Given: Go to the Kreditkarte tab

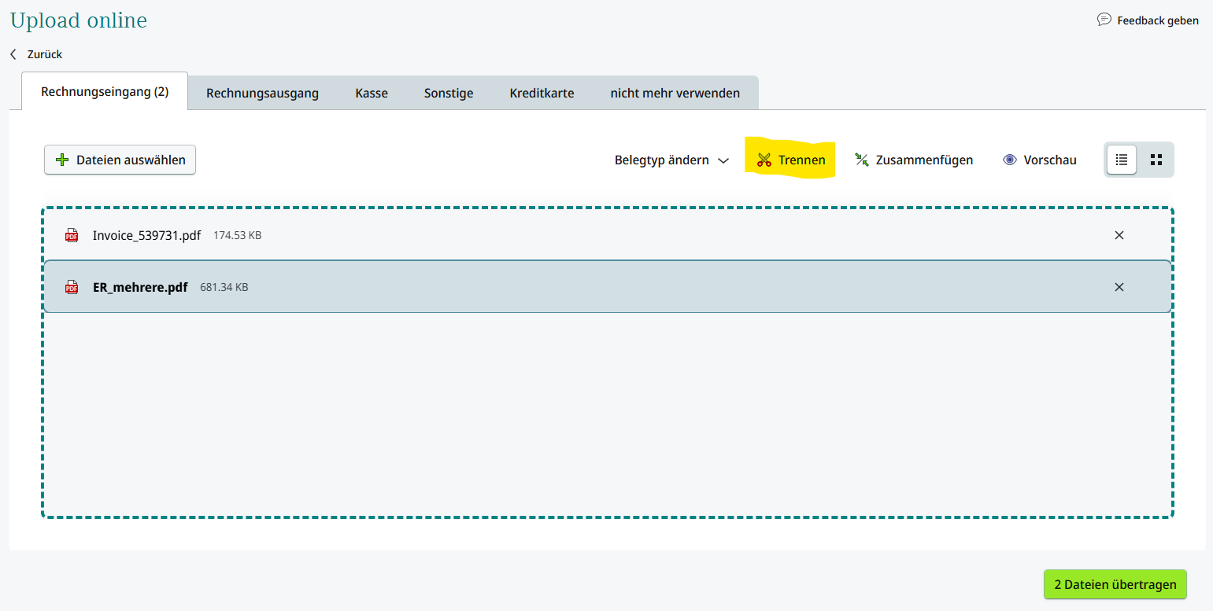Looking at the screenshot, I should [542, 93].
